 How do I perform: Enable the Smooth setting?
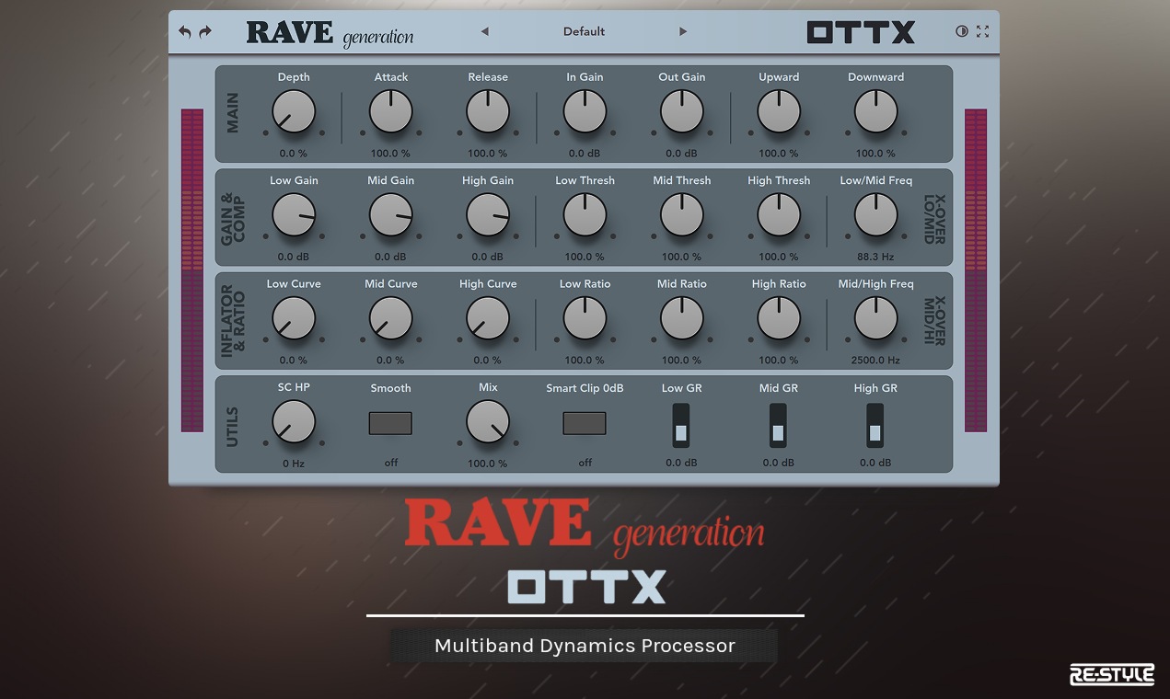390,422
